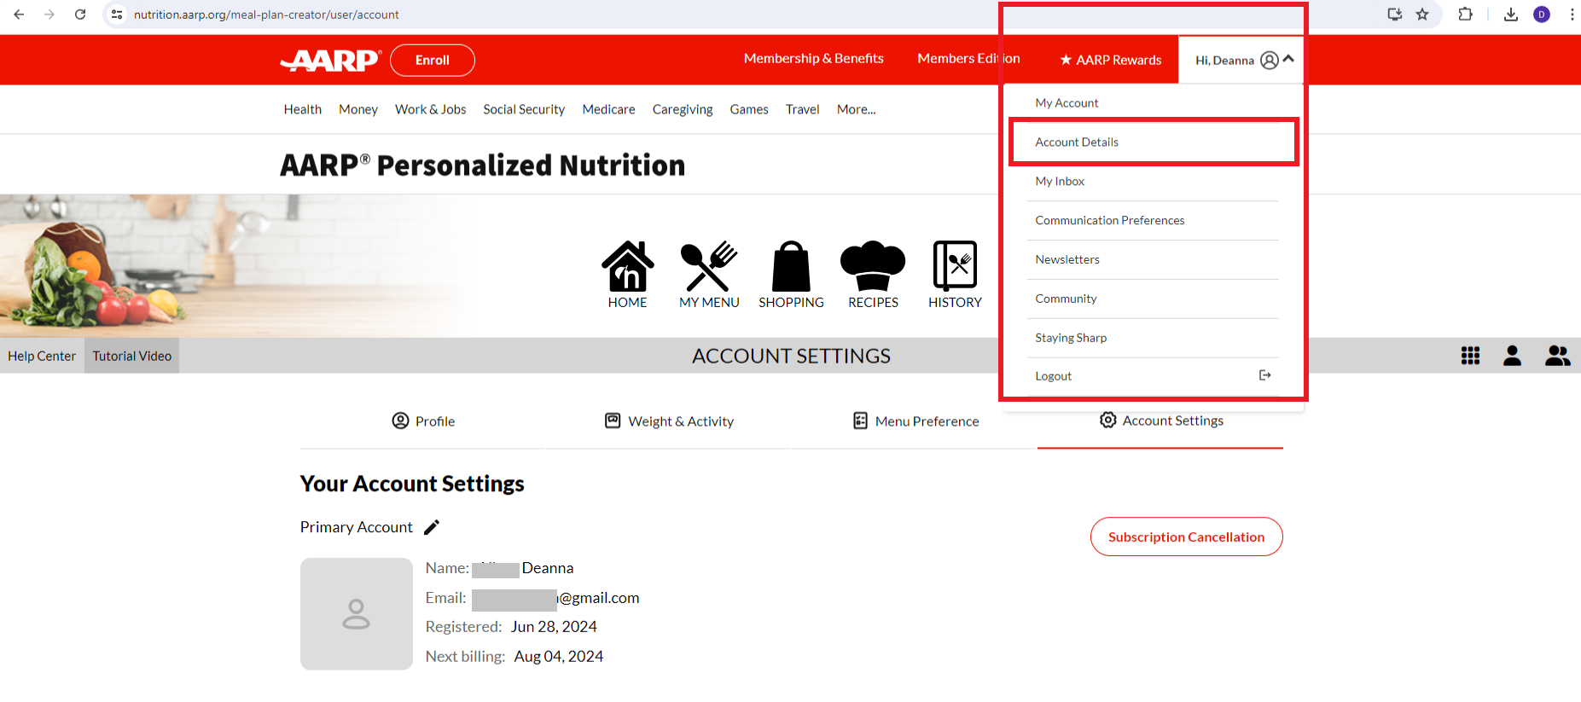Click the site information icon in address bar
The width and height of the screenshot is (1581, 702).
[117, 15]
